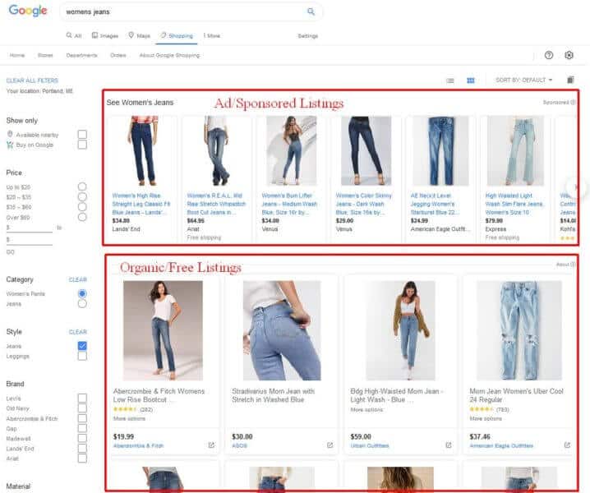Switch to grid view icon
The height and width of the screenshot is (493, 590).
470,81
